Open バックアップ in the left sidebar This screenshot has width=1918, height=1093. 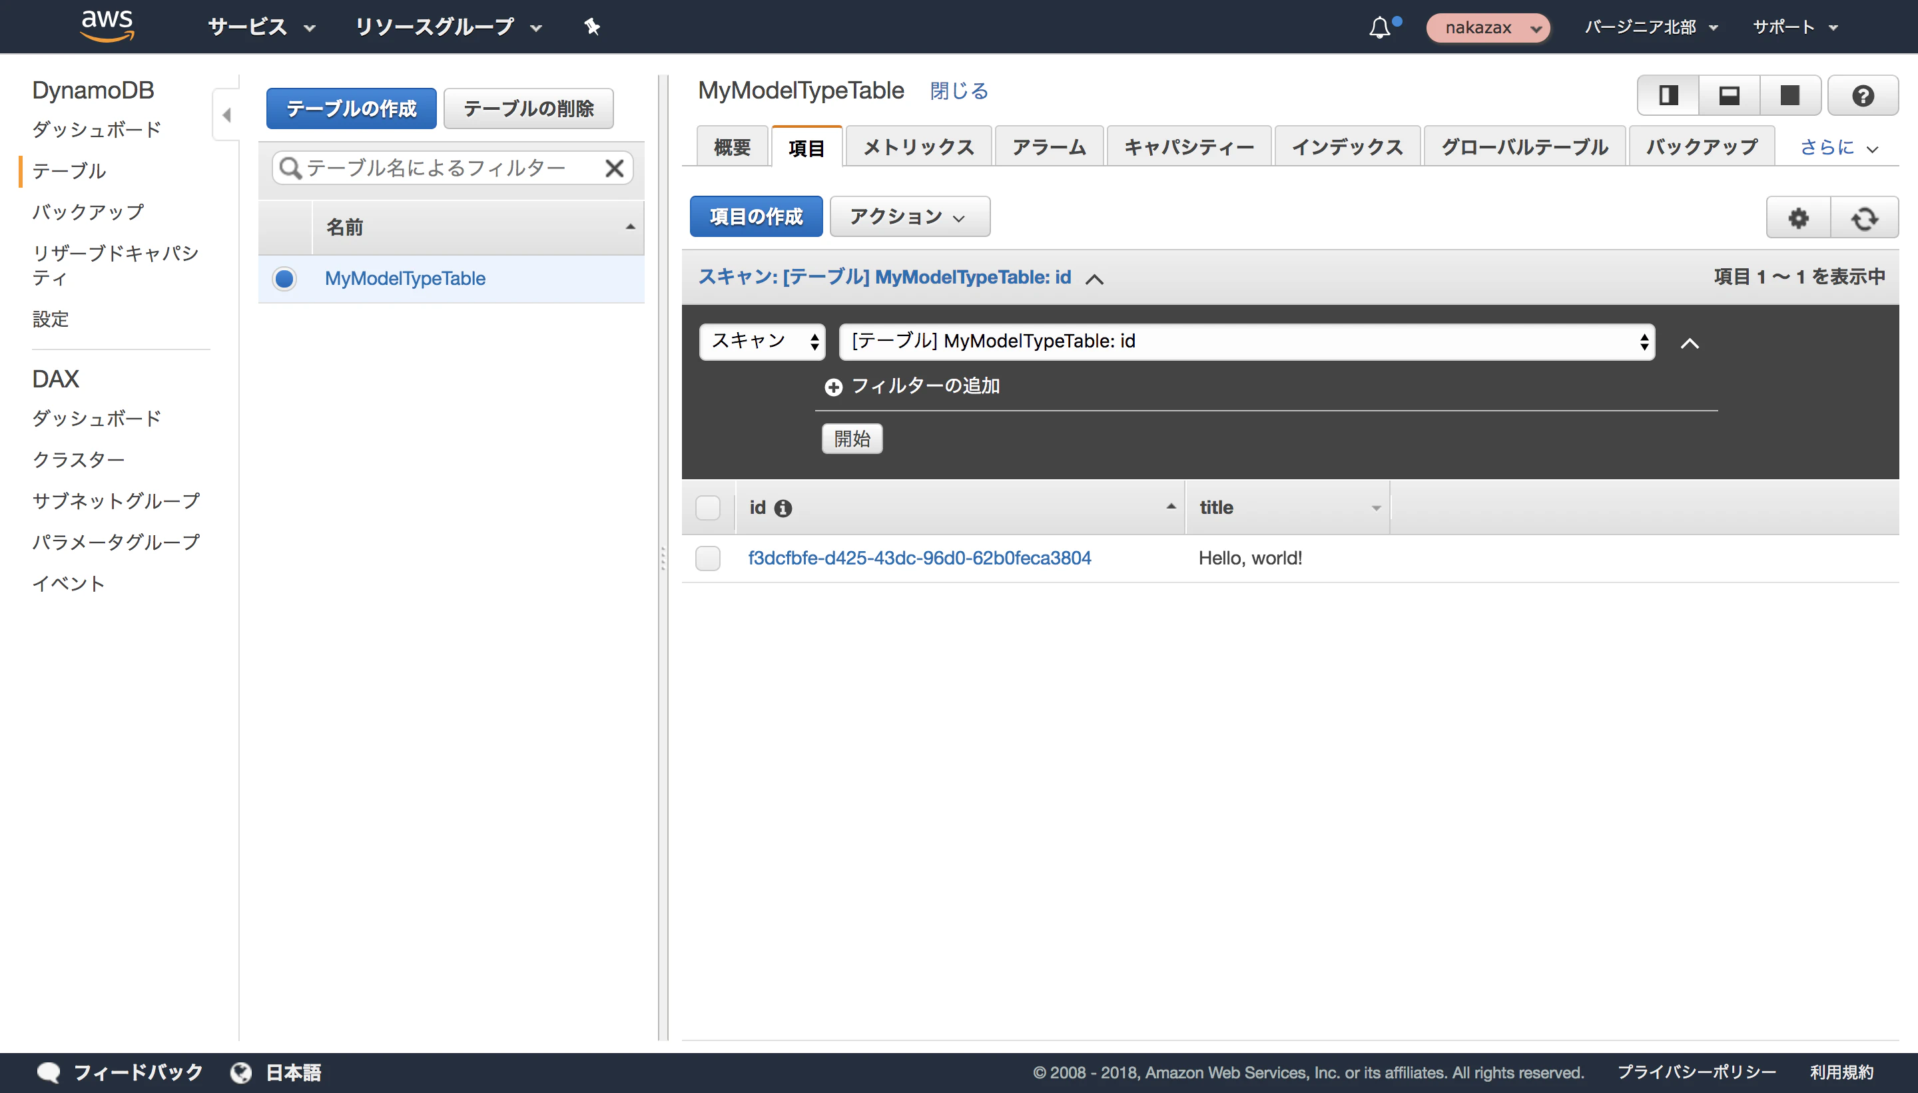(88, 212)
